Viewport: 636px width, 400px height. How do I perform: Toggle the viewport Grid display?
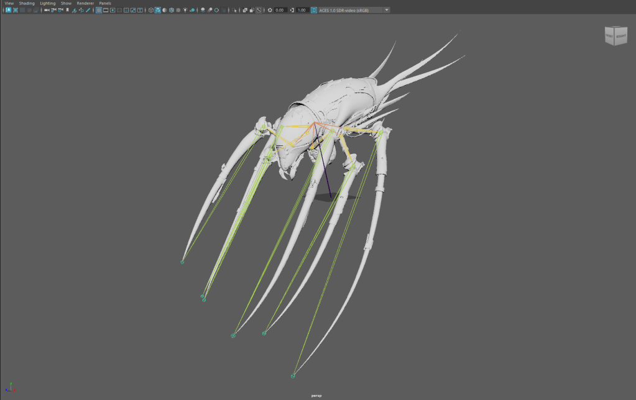99,11
